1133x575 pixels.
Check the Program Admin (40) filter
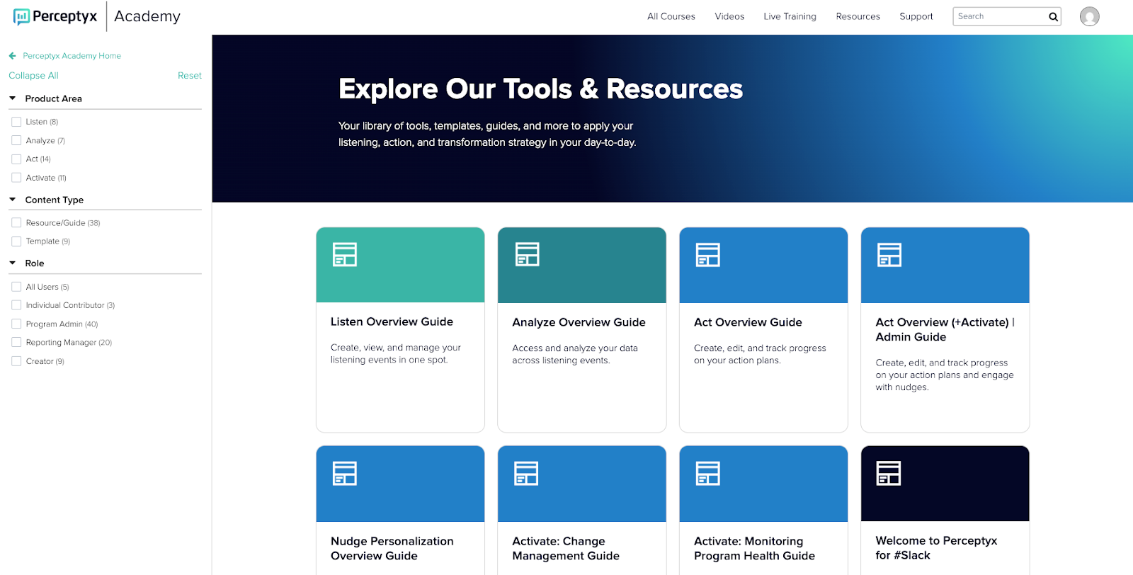point(16,324)
